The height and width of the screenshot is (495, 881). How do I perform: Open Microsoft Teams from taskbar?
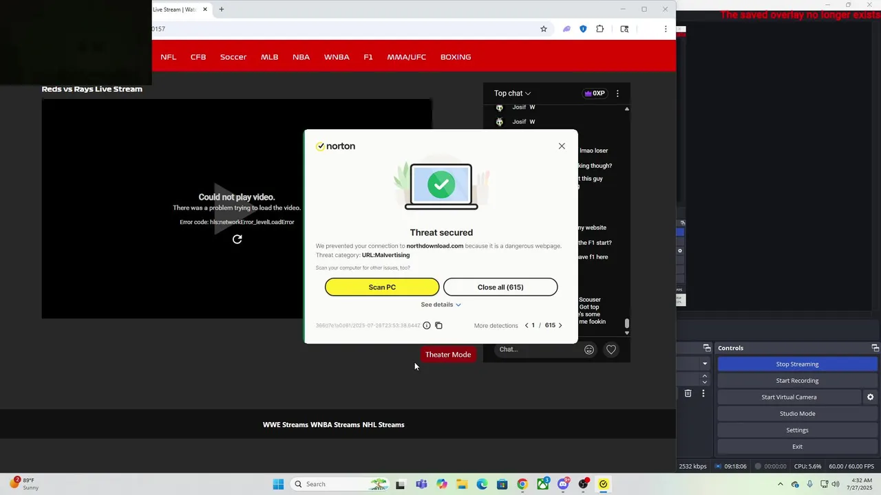coord(421,484)
